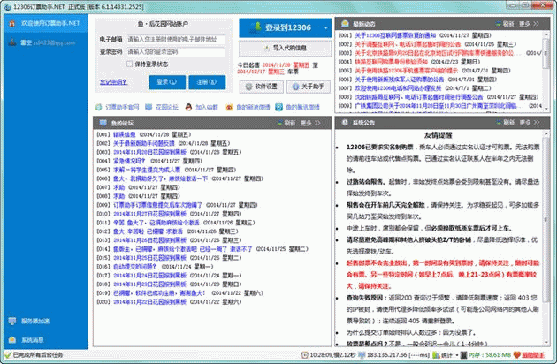Click the 系统公告 panel header icon
Image resolution: width=557 pixels, height=364 pixels.
[x=345, y=123]
